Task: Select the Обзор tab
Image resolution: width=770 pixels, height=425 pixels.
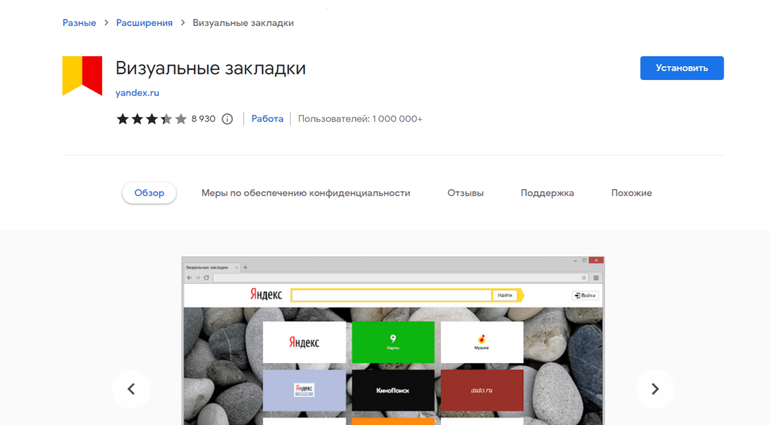Action: coord(149,193)
